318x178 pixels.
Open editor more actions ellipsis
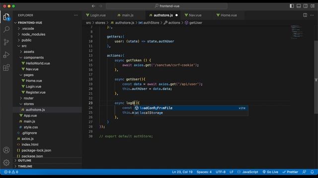tap(312, 15)
